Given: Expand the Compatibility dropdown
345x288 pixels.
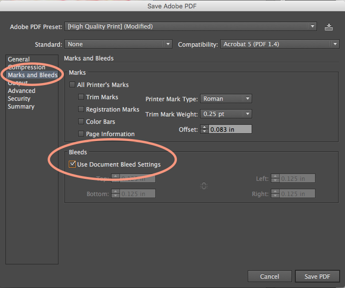Looking at the screenshot, I should click(280, 44).
